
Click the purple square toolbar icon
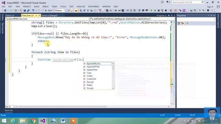(184, 11)
